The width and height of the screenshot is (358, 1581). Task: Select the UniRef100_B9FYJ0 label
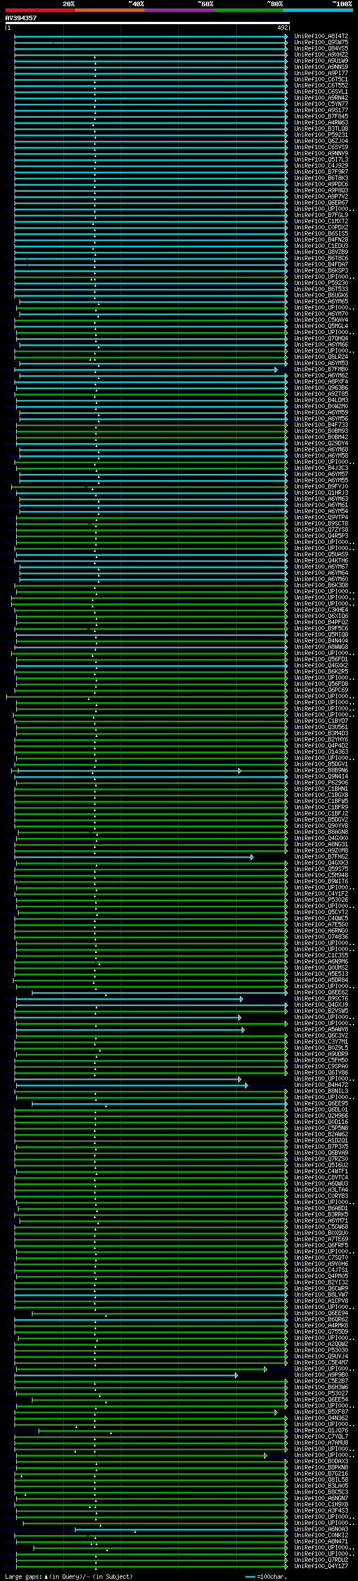pyautogui.click(x=321, y=486)
